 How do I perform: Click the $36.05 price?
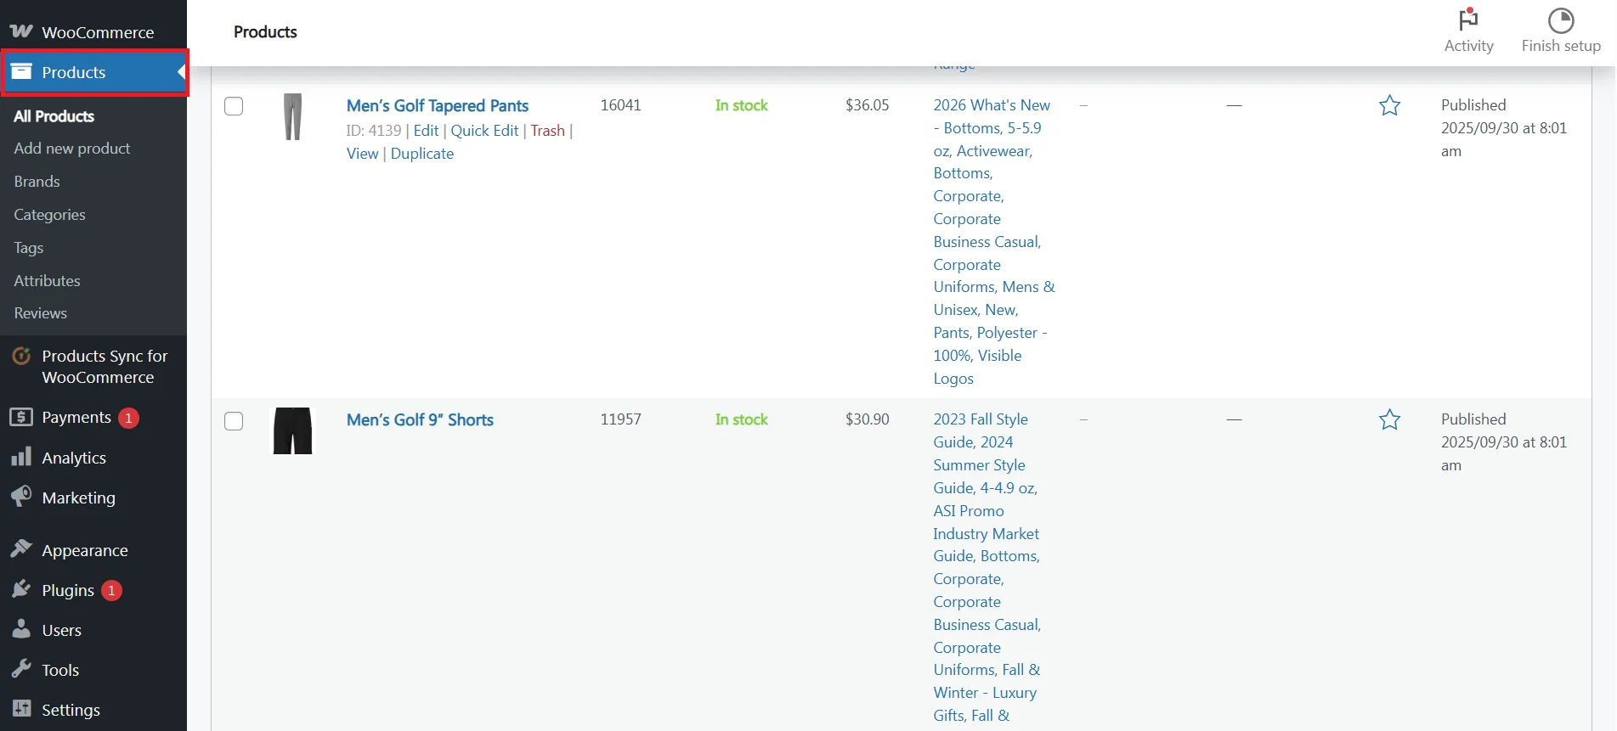coord(867,105)
